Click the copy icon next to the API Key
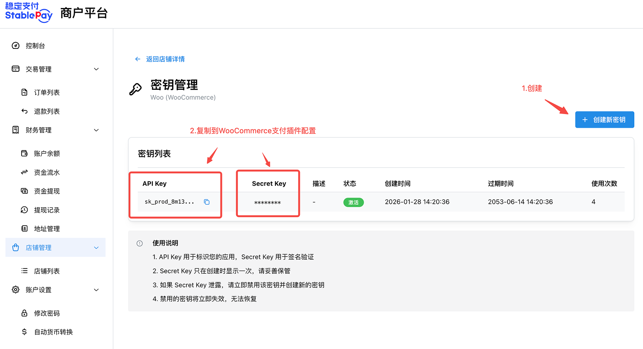 [x=206, y=202]
